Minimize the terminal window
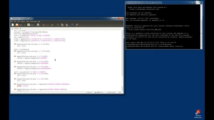The image size is (214, 120). (192, 2)
